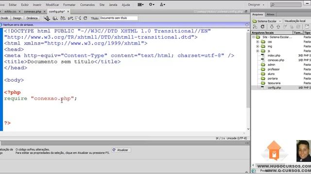Open the Site menu
This screenshot has width=311, height=174.
102,5
